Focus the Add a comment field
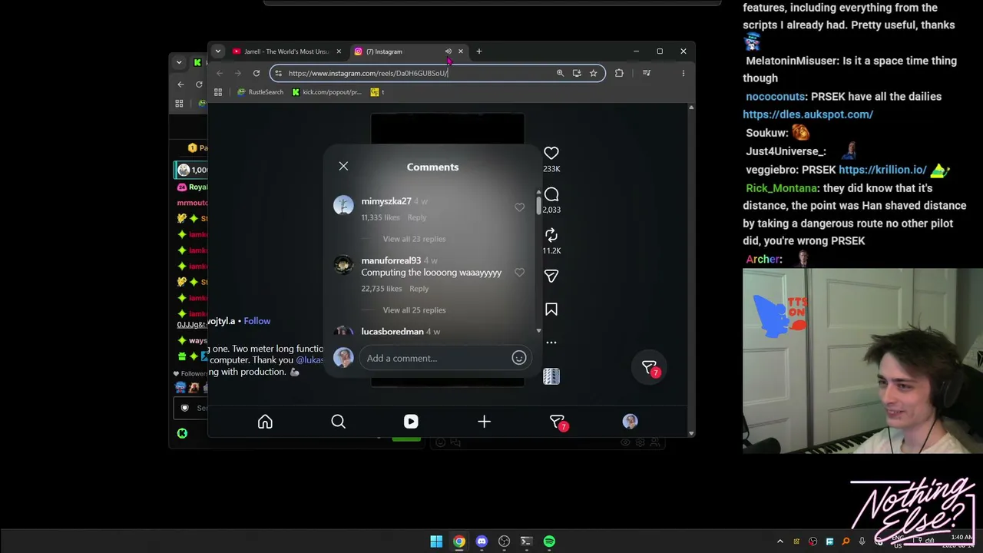The image size is (983, 553). pyautogui.click(x=435, y=358)
